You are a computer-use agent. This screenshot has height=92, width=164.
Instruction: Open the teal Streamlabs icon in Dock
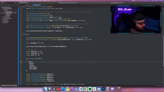tap(90, 89)
